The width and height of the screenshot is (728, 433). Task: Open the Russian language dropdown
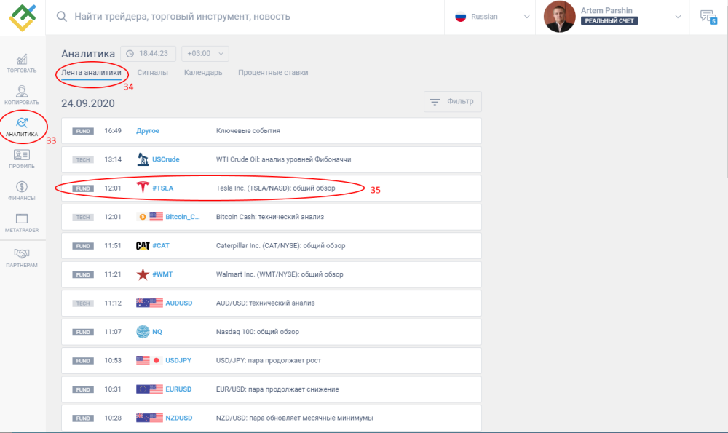pos(490,17)
